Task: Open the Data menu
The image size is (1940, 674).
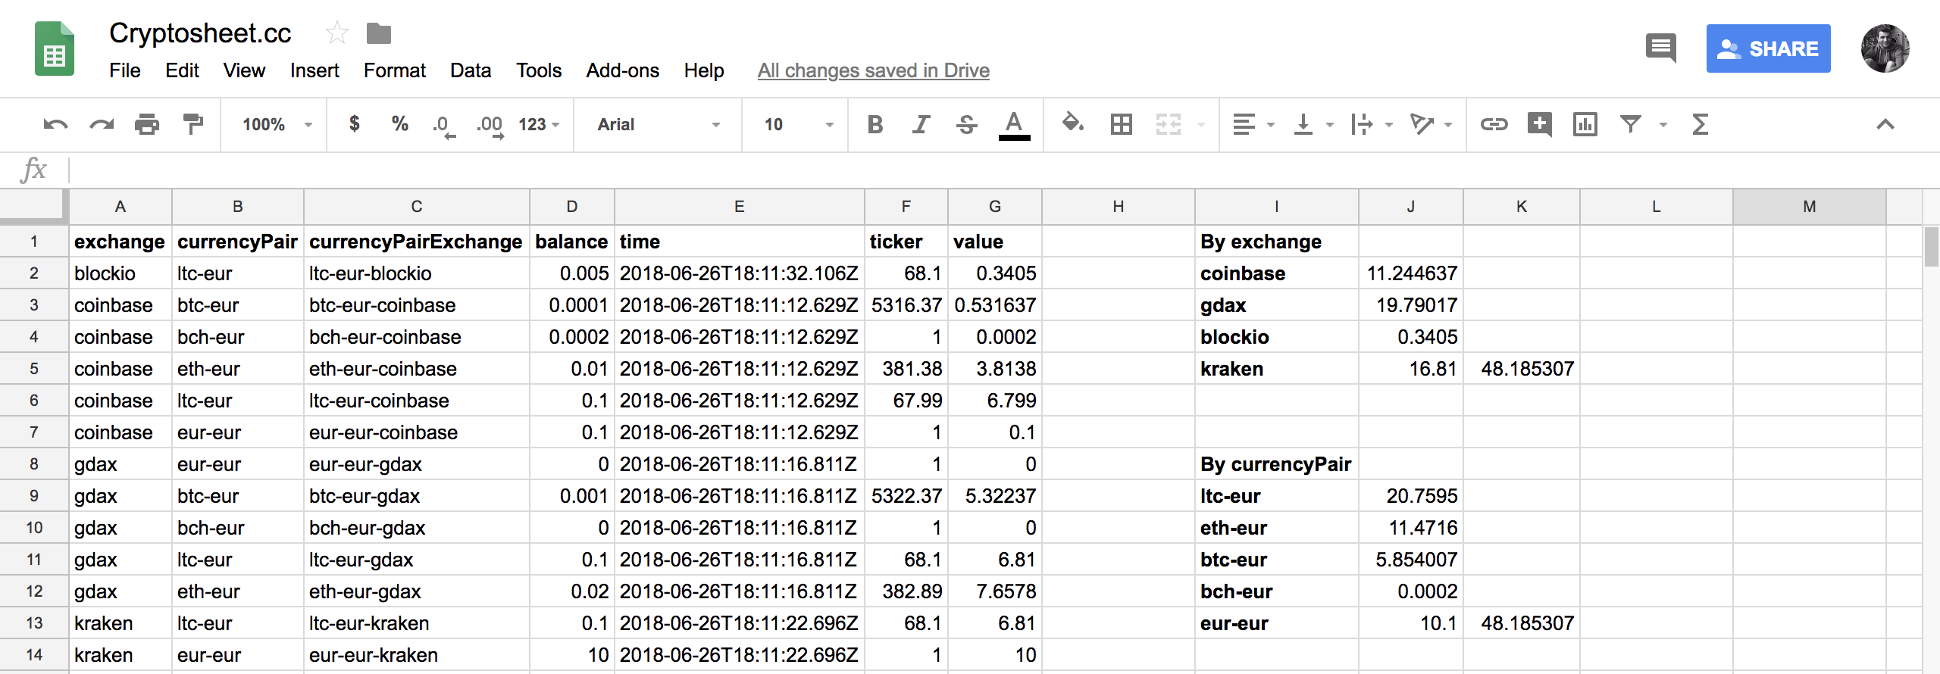Action: [x=471, y=70]
